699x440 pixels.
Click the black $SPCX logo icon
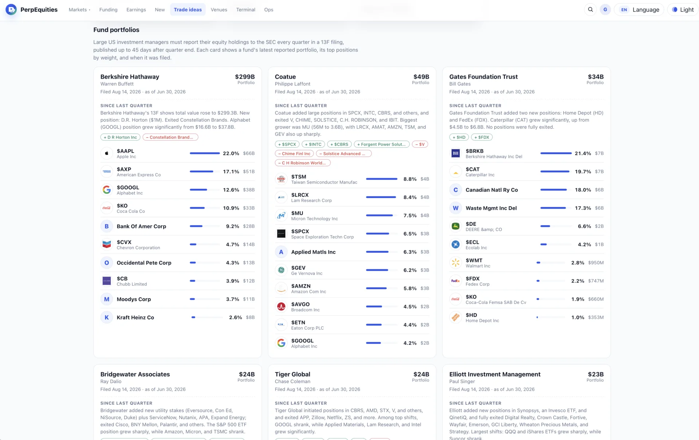click(281, 233)
